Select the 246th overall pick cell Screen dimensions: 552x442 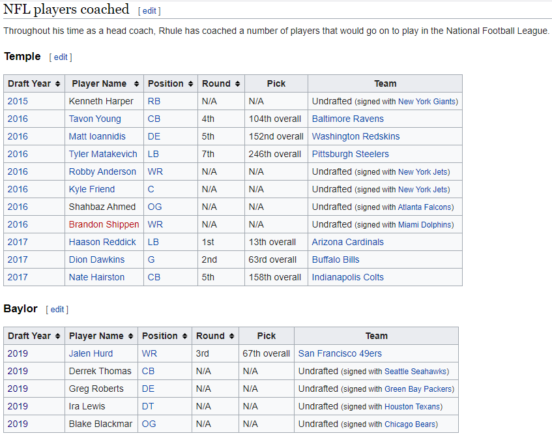pos(276,155)
